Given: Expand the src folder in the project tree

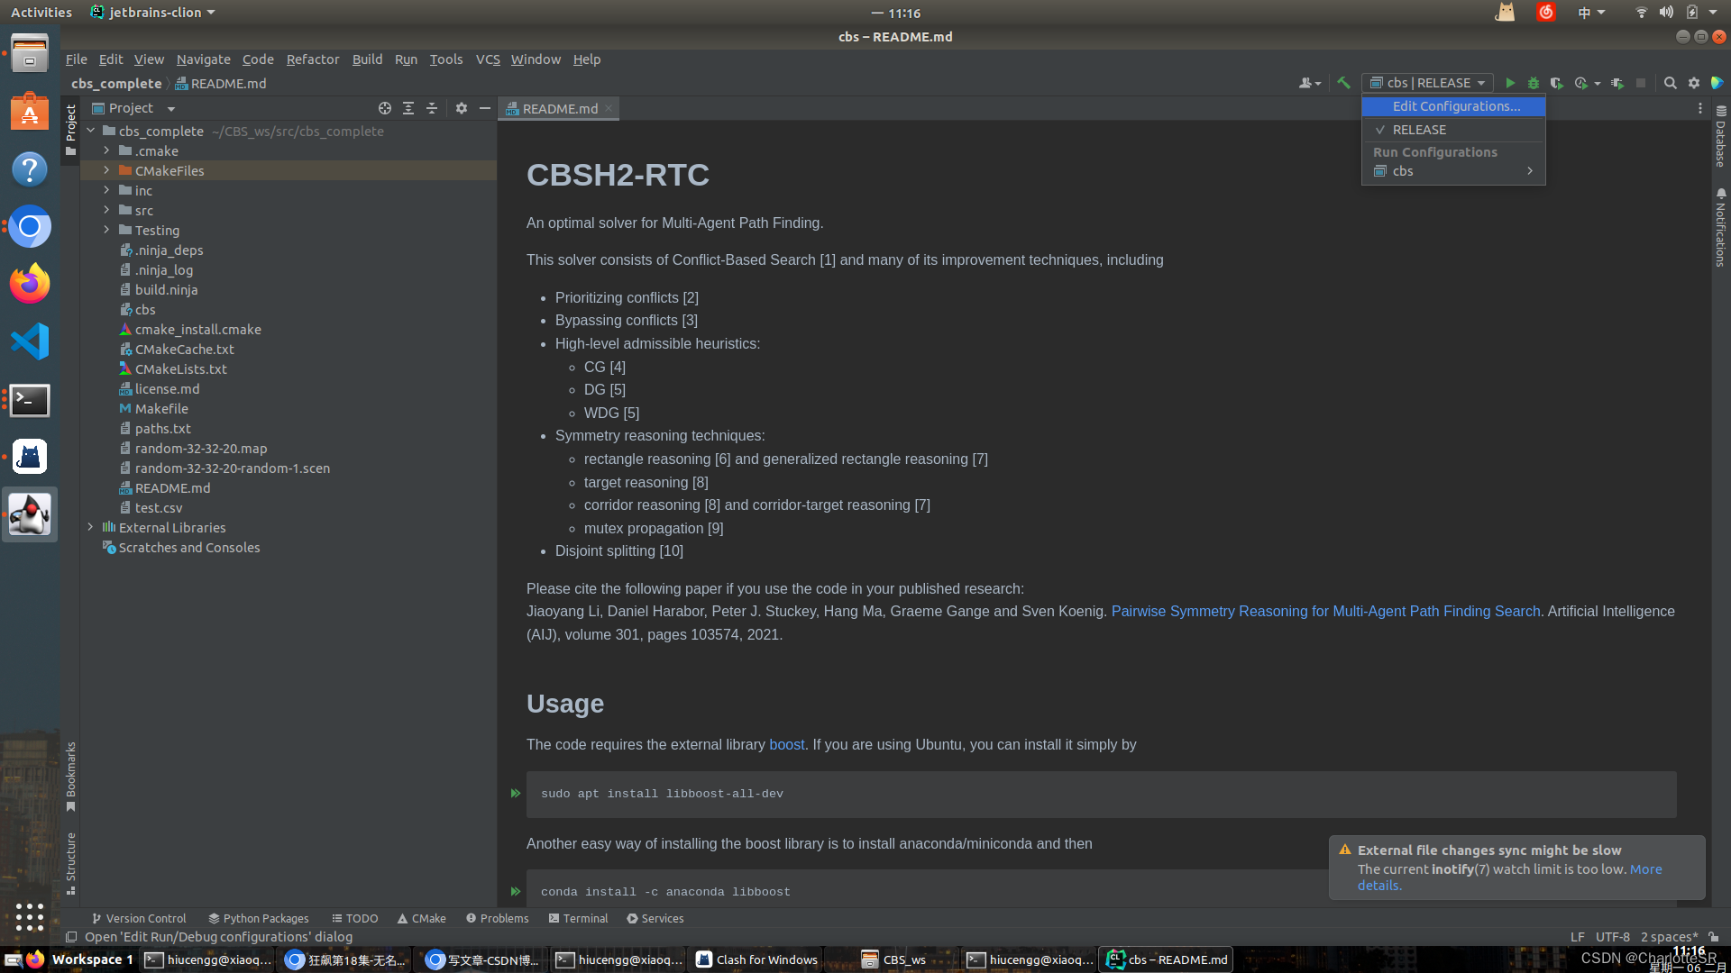Looking at the screenshot, I should pyautogui.click(x=106, y=210).
